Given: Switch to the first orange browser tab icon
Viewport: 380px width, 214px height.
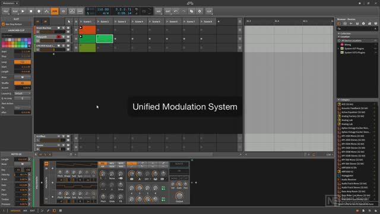Looking at the screenshot, I should (x=339, y=24).
